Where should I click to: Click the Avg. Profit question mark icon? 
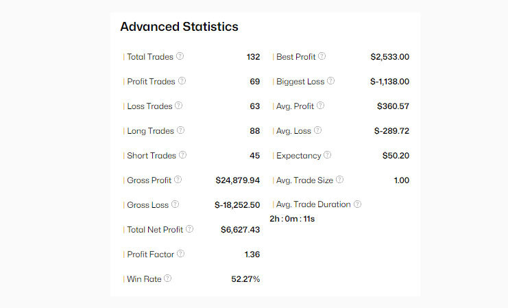(320, 106)
